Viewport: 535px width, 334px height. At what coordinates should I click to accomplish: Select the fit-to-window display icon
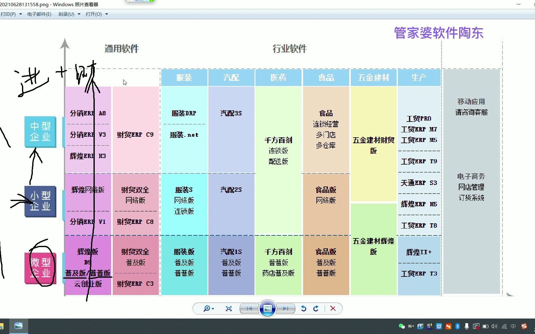229,308
